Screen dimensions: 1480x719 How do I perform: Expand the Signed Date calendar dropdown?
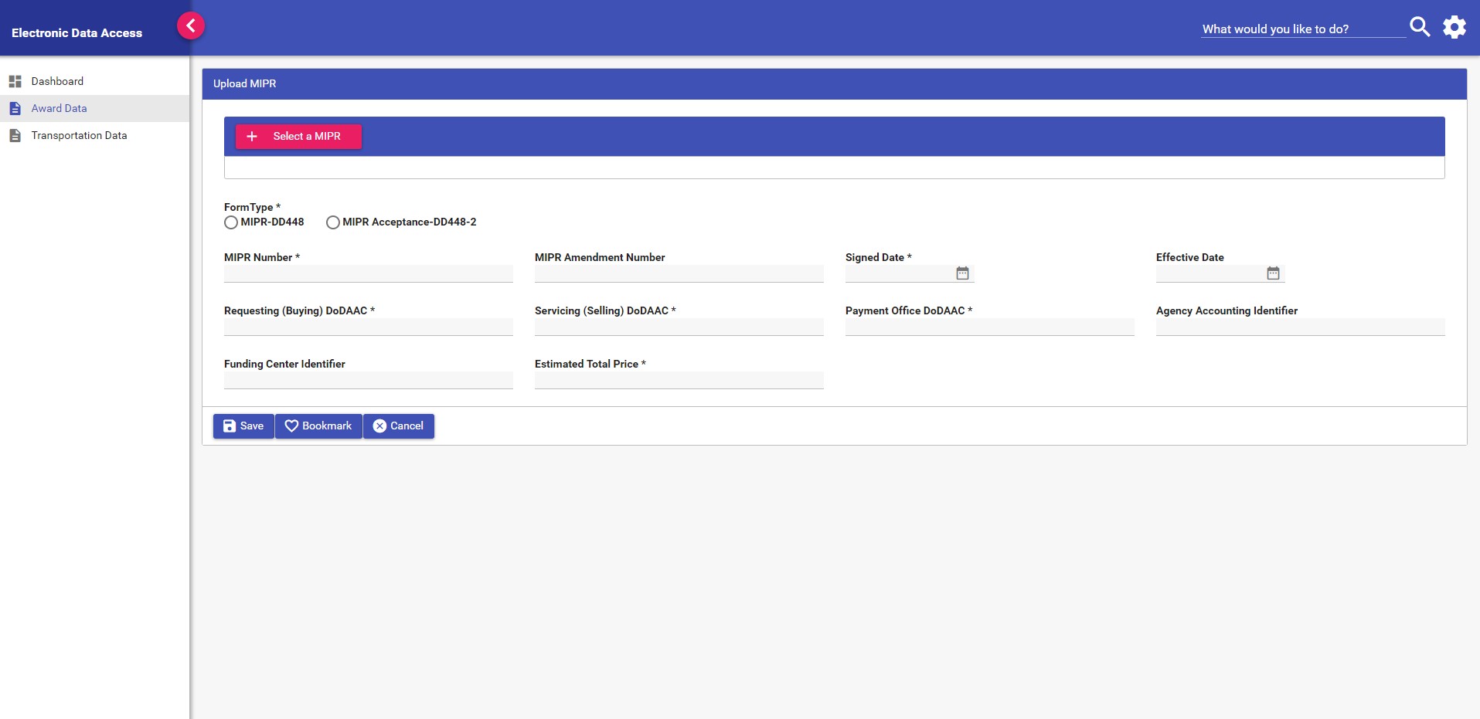(x=962, y=273)
